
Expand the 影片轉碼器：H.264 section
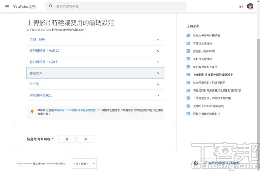95,62
